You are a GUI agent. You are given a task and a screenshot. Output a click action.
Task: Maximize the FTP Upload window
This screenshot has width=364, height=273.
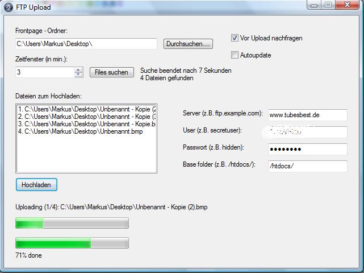(329, 5)
